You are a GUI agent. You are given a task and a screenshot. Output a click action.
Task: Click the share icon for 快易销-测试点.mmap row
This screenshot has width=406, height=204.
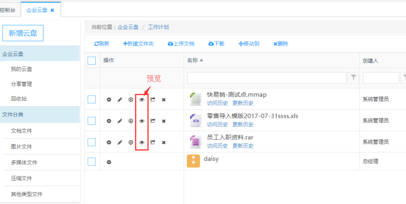(x=152, y=99)
